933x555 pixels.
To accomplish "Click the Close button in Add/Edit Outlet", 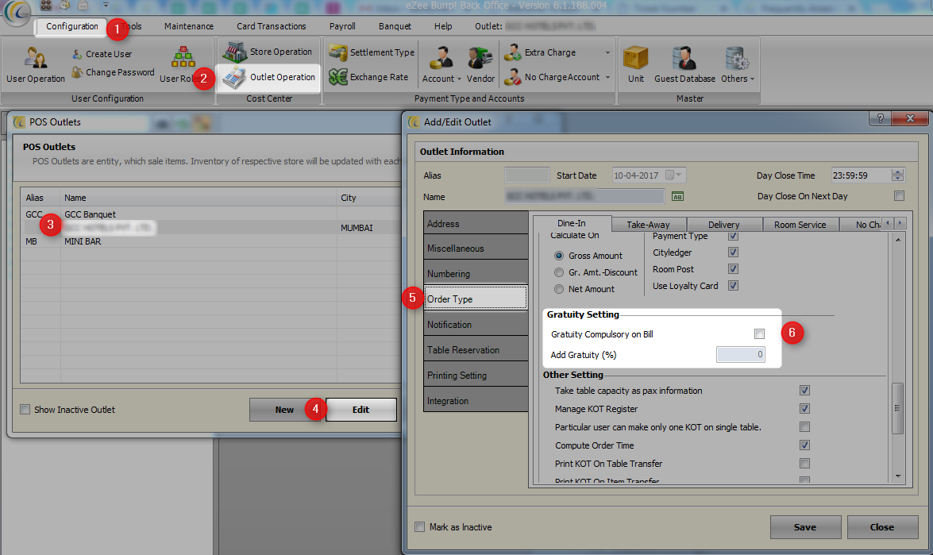I will point(882,527).
